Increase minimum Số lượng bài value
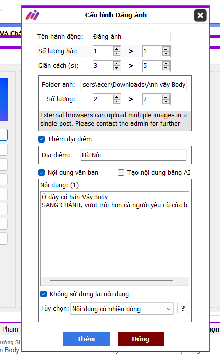220x354 pixels. click(117, 49)
